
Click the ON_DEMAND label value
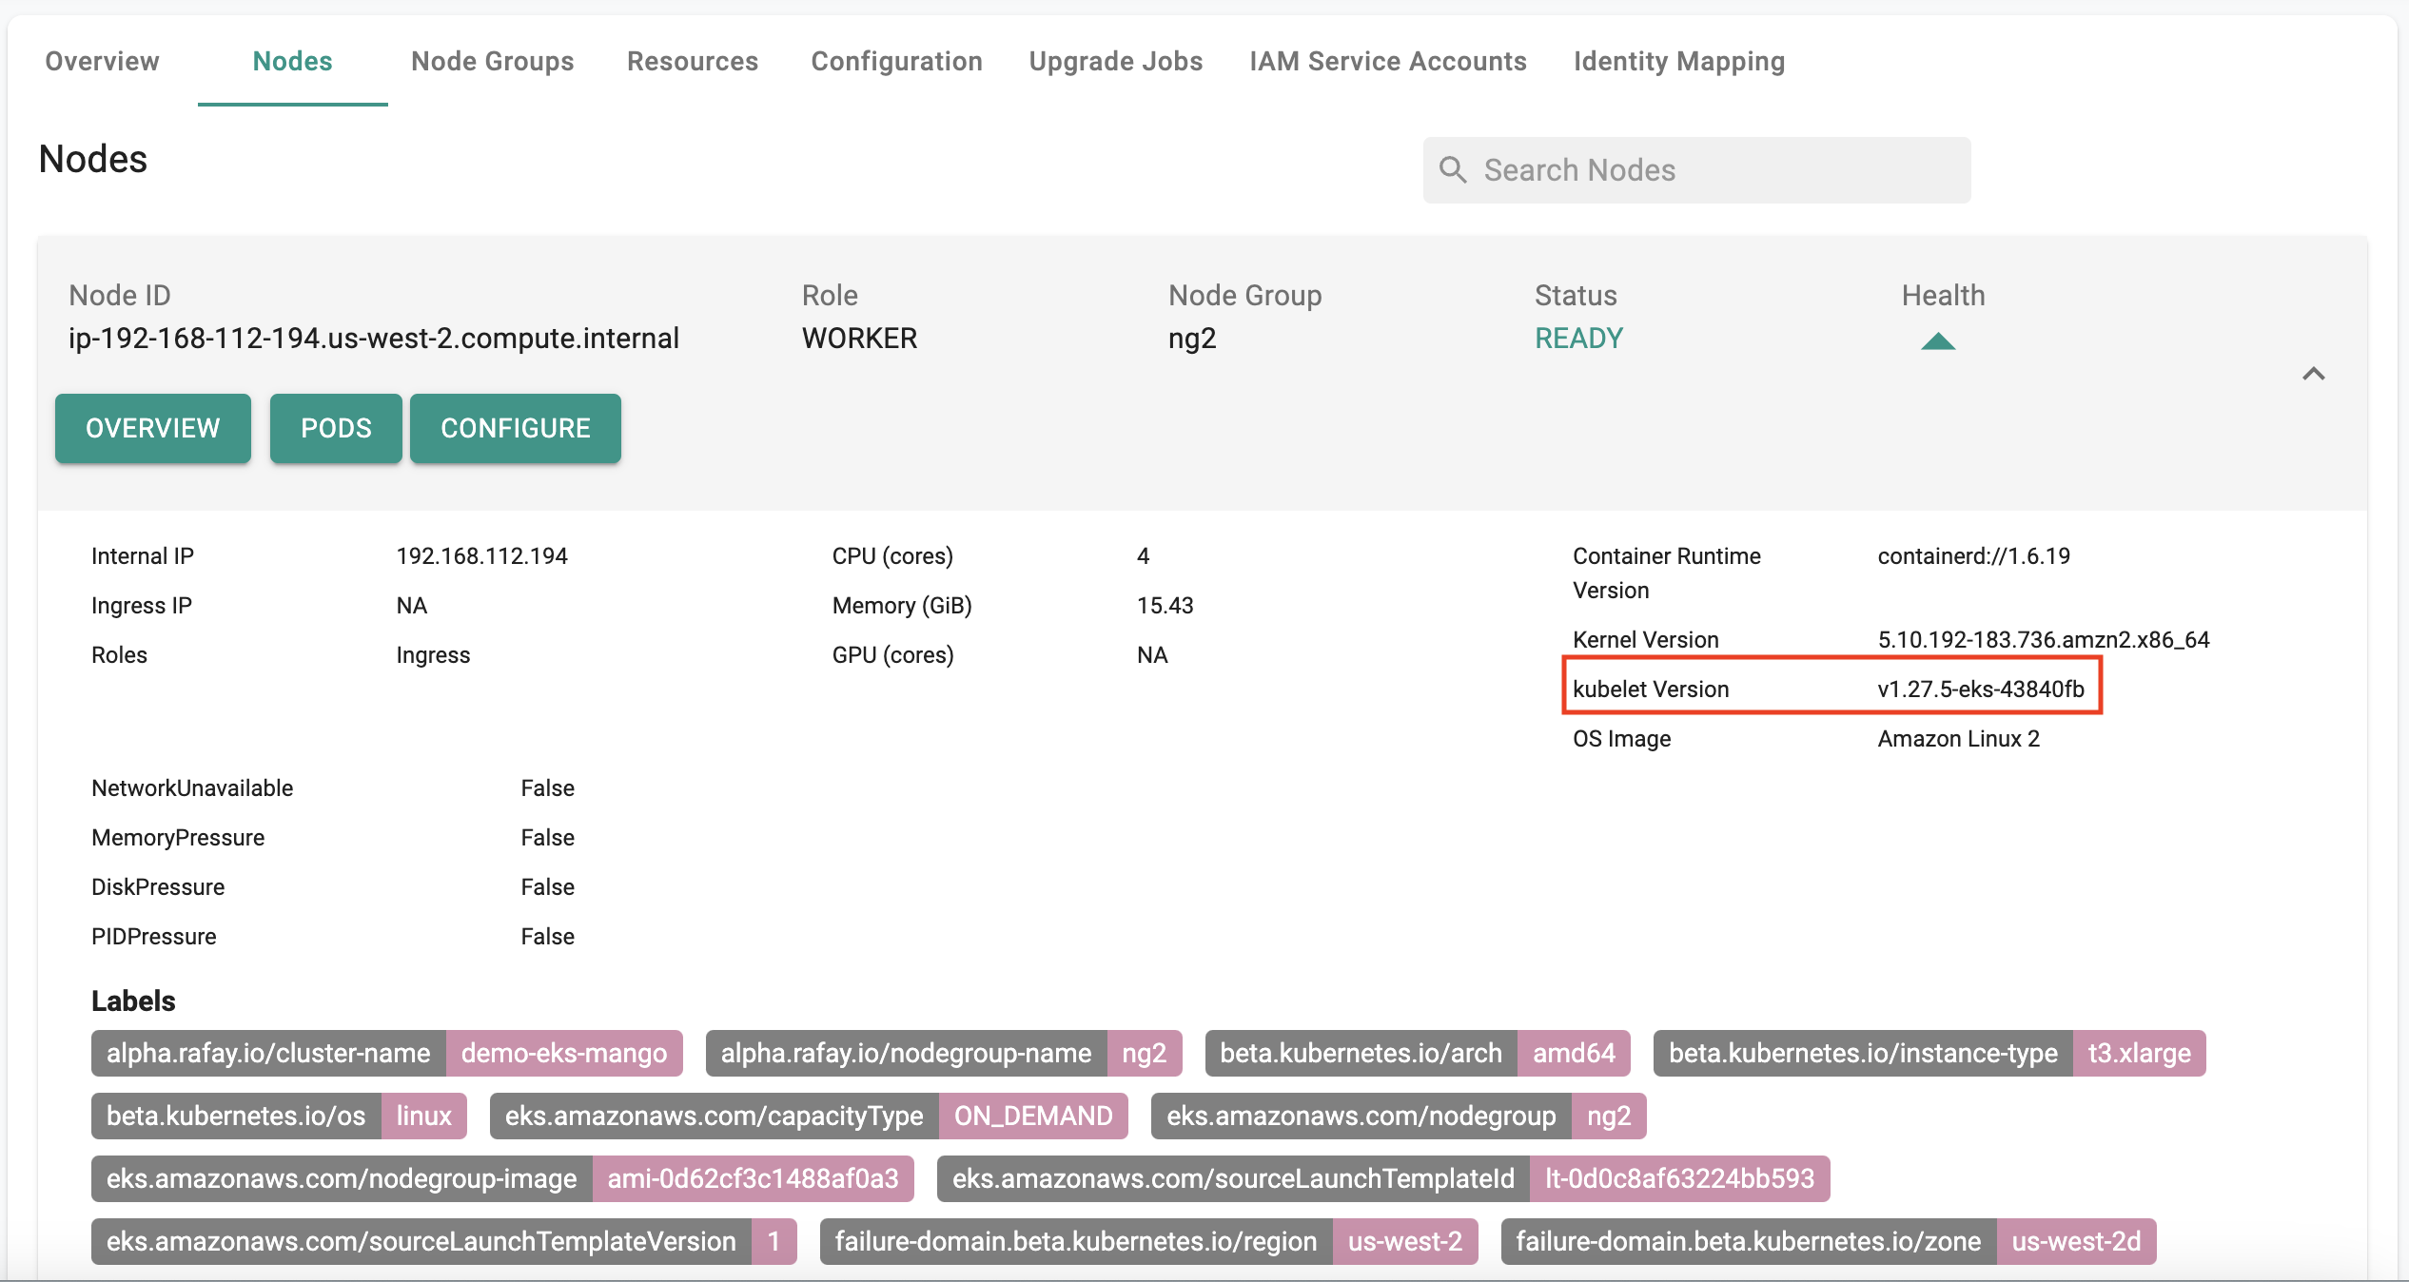1033,1116
